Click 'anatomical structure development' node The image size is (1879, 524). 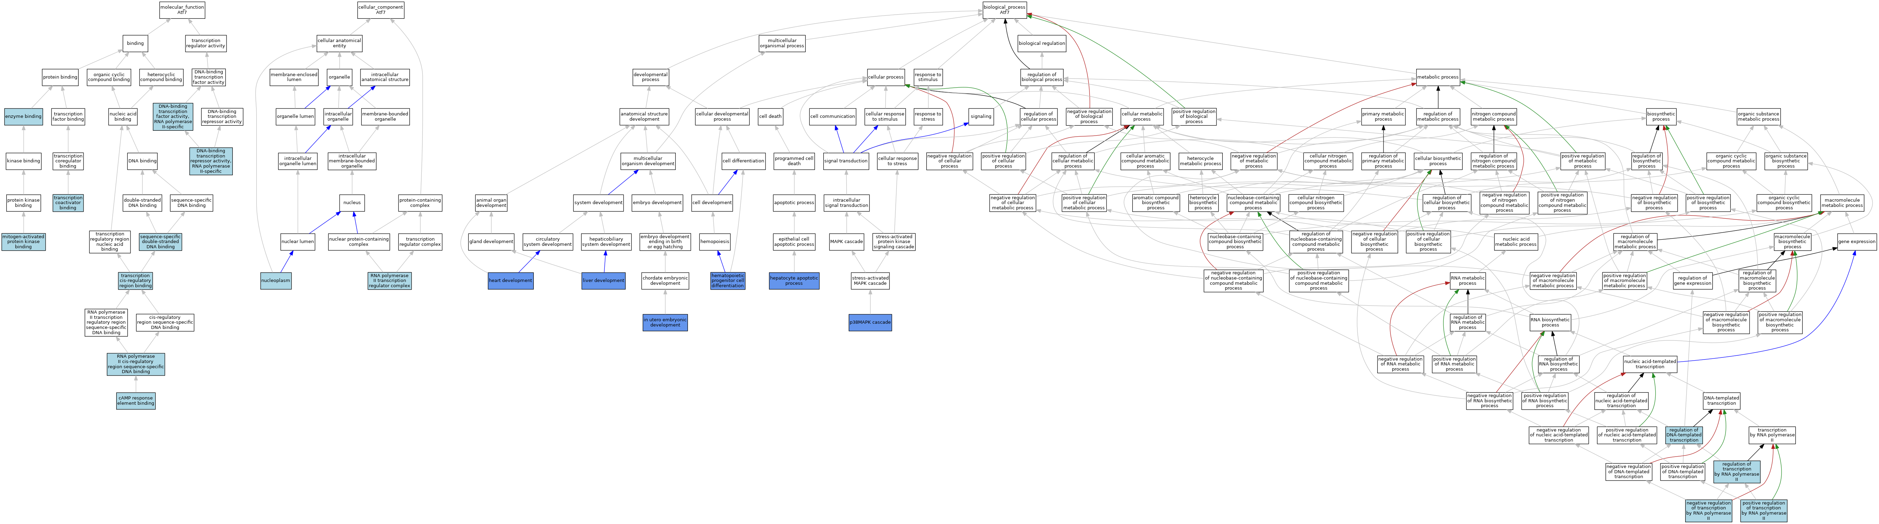click(x=644, y=116)
